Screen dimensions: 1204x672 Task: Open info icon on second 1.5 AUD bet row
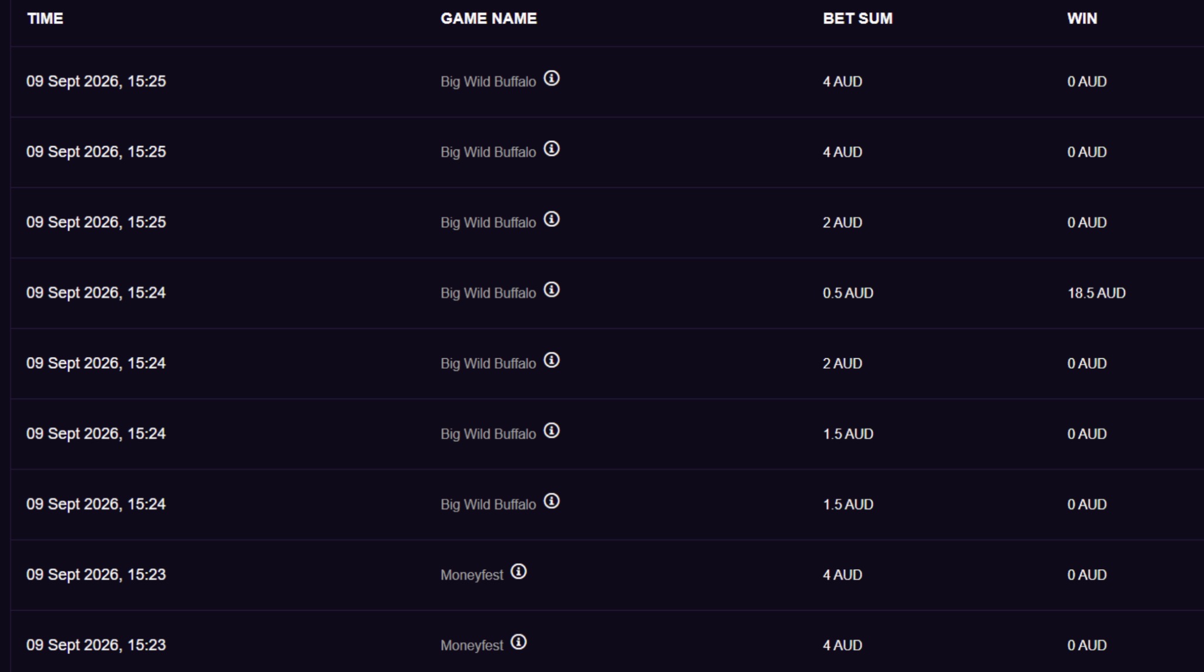[x=552, y=501]
